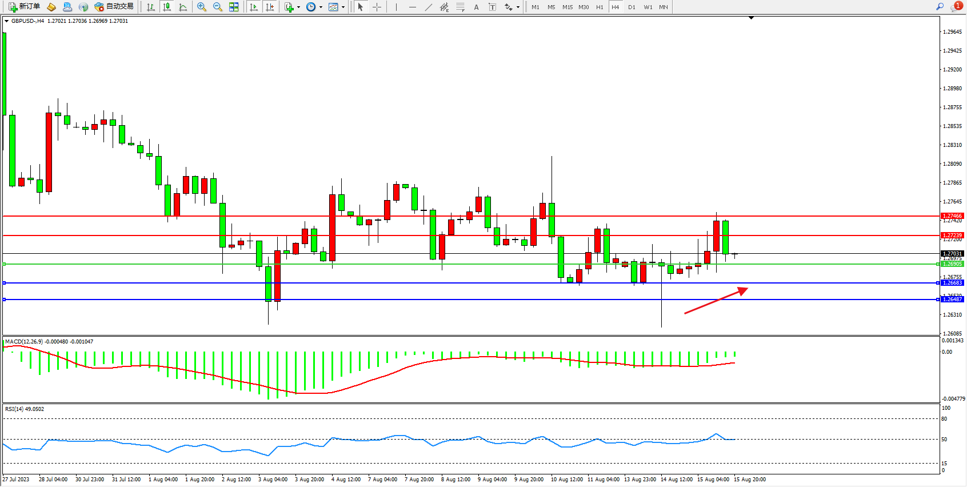Expand the chart templates dropdown arrow

pyautogui.click(x=343, y=7)
